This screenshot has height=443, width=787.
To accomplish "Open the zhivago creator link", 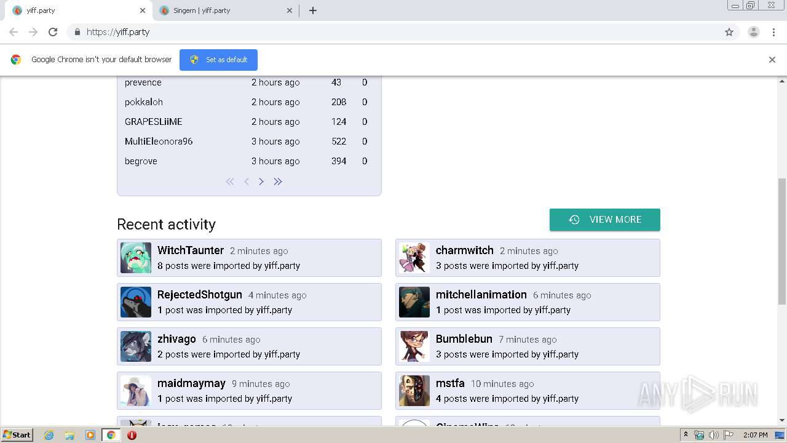I will tap(176, 339).
